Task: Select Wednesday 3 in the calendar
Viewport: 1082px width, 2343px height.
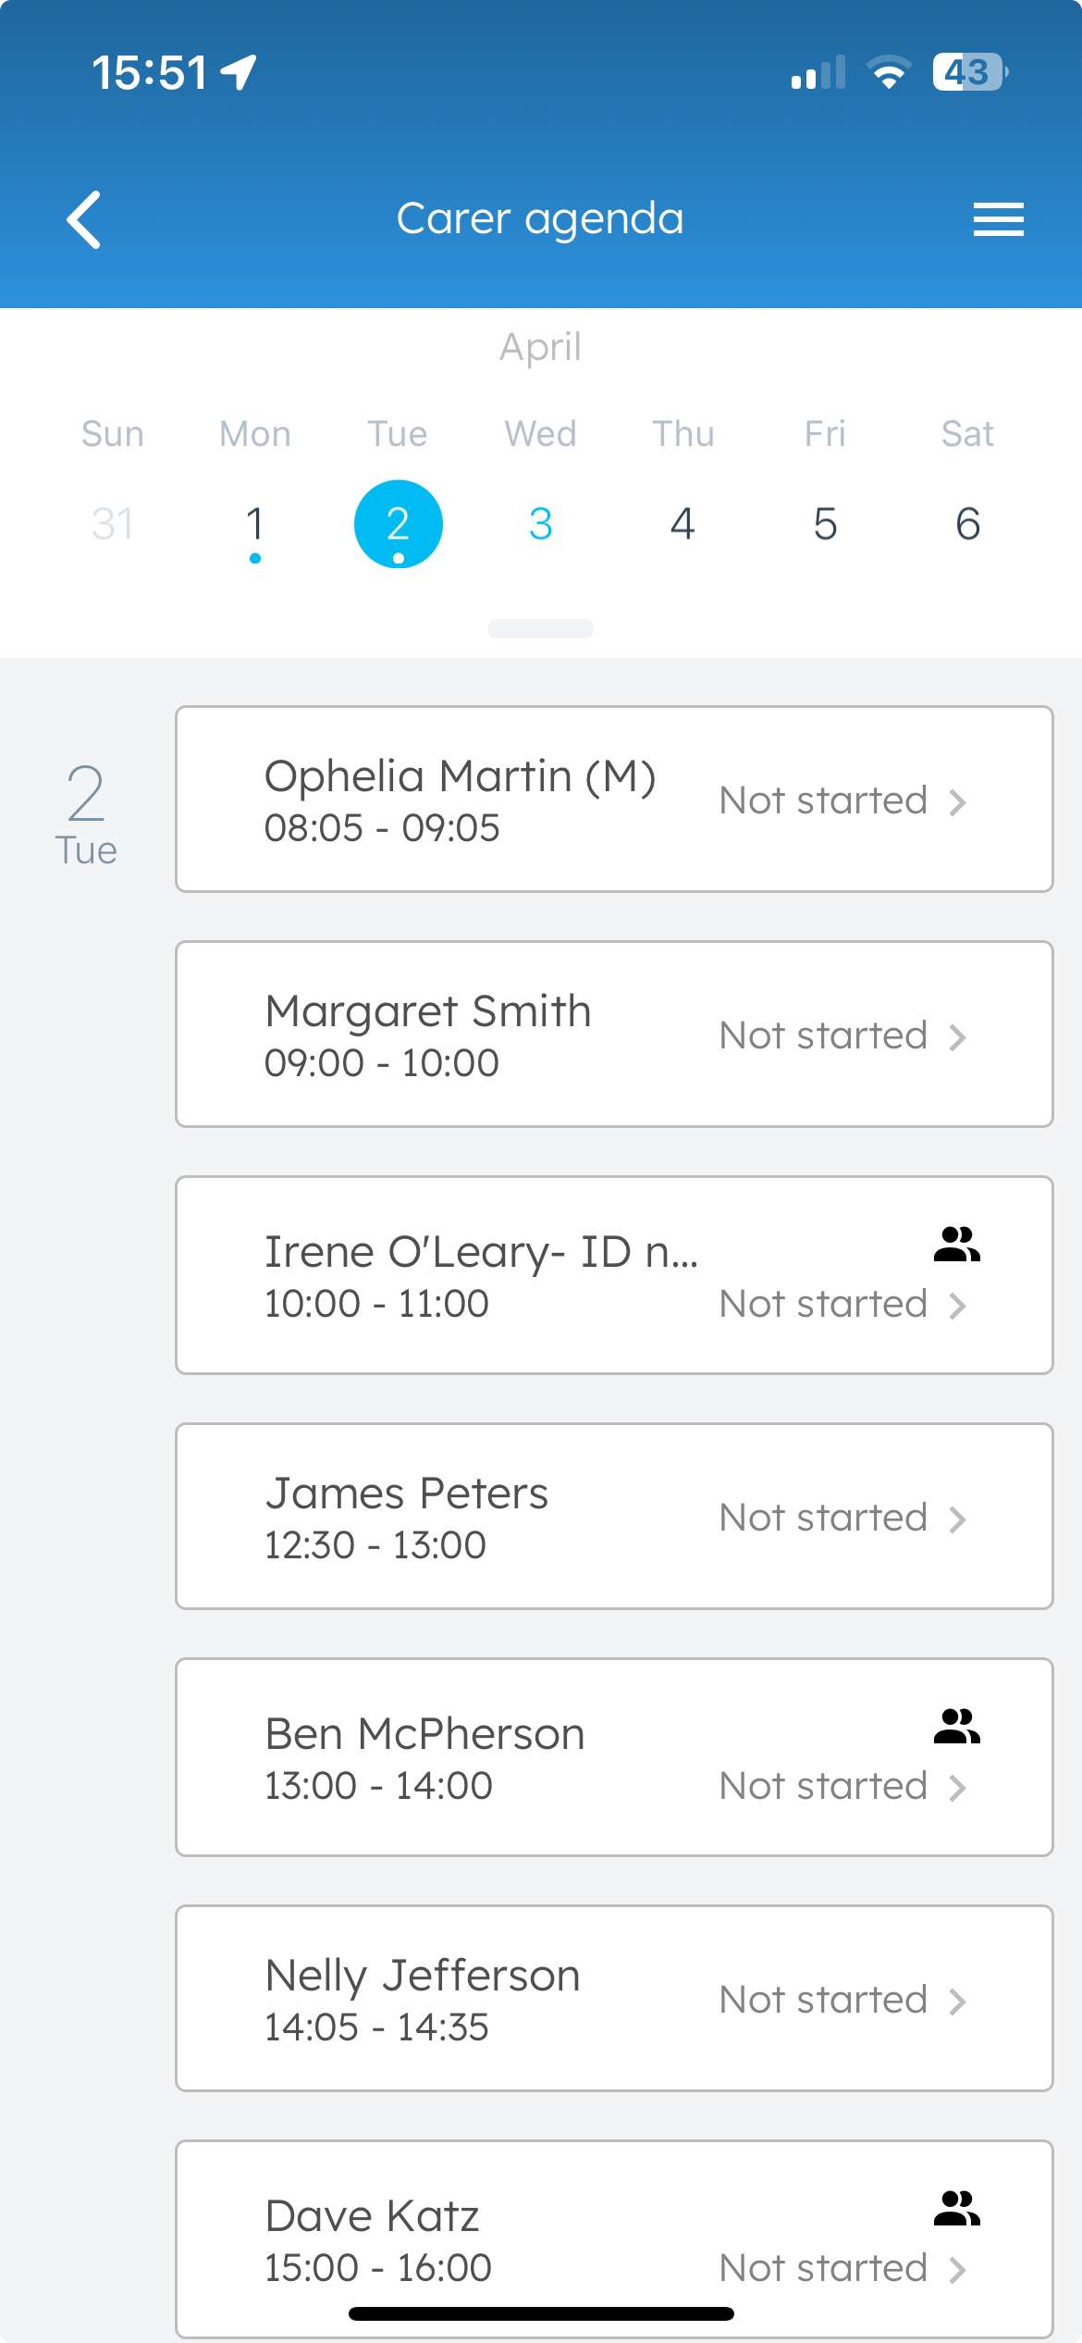Action: 541,525
